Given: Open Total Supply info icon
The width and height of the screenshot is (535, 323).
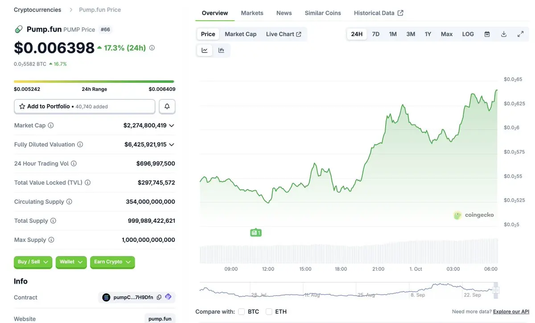Looking at the screenshot, I should 53,221.
